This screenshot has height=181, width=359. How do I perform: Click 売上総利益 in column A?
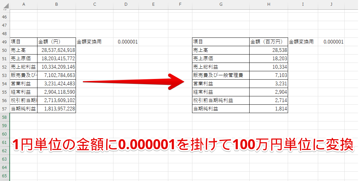tap(23, 67)
